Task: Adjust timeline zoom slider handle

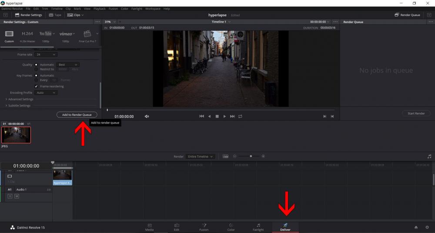Action: [251, 156]
